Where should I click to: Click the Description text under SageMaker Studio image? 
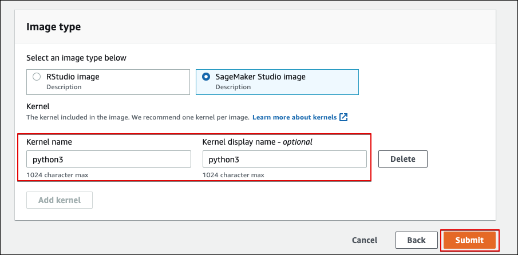tap(233, 87)
